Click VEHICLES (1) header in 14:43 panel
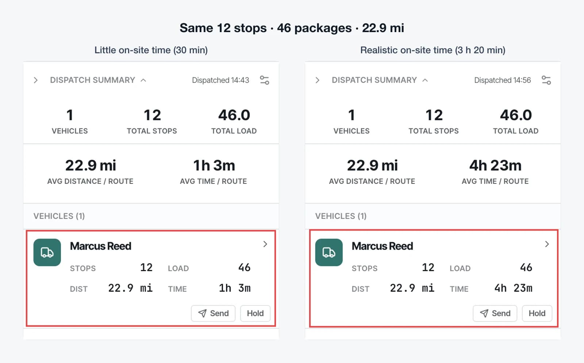 point(59,216)
